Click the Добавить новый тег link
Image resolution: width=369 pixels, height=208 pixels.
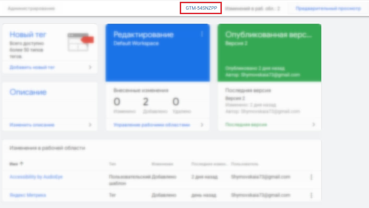coord(32,67)
